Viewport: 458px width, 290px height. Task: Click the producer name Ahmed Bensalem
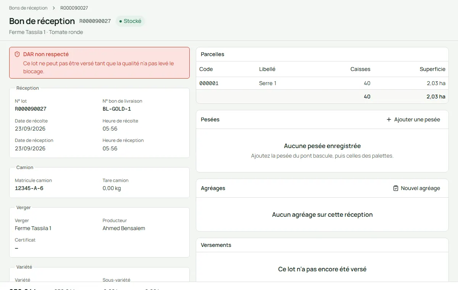124,229
